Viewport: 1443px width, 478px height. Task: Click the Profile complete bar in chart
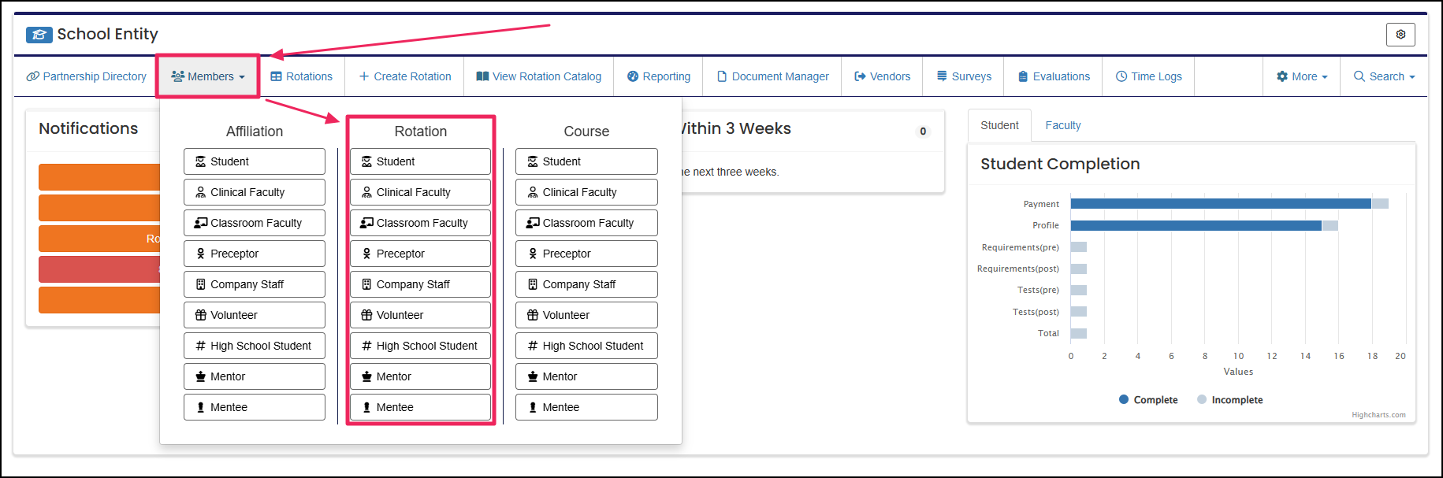pos(1196,225)
